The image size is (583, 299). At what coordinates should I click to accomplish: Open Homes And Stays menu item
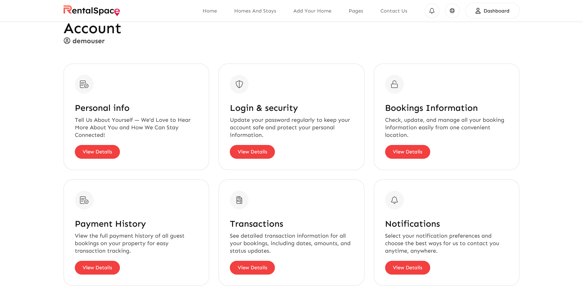[x=255, y=11]
